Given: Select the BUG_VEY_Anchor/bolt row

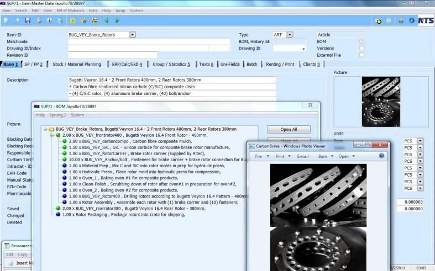Looking at the screenshot, I should (158, 160).
